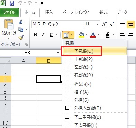The image size is (136, 128).
Task: Select column B header
Action: [x=48, y=61]
